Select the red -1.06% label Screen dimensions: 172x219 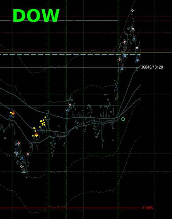(147, 208)
